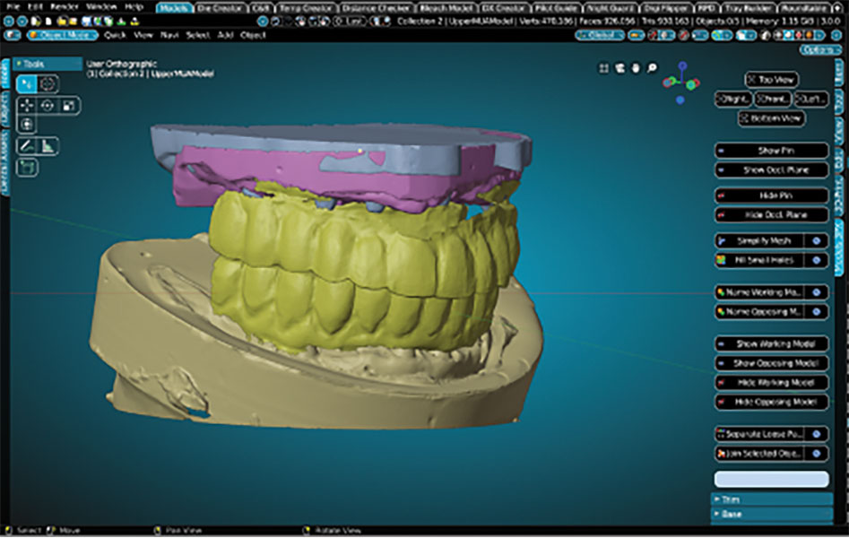Screen dimensions: 849x538
Task: Click the pan hand viewport icon
Action: click(x=636, y=67)
